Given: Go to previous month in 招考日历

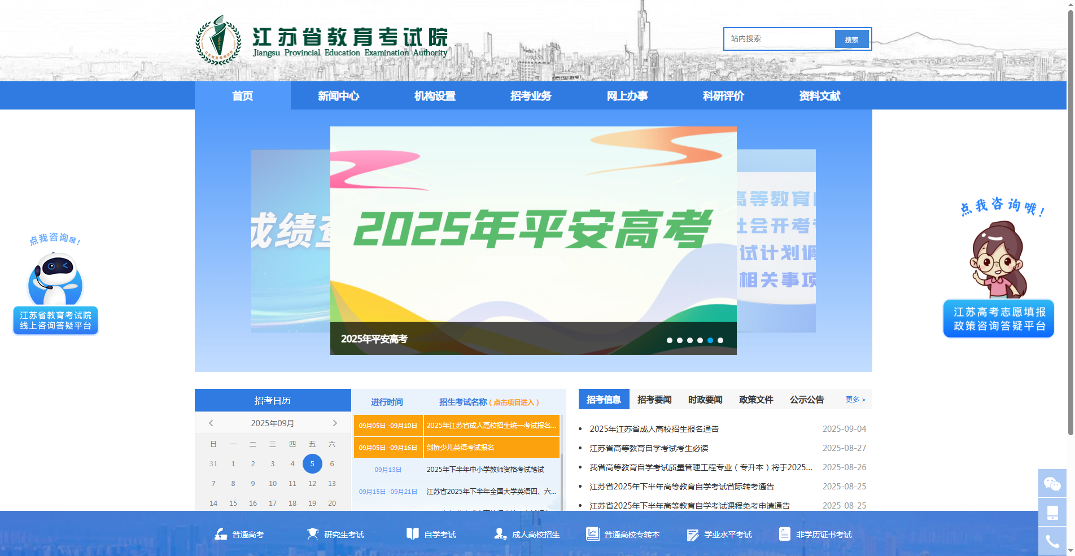Looking at the screenshot, I should coord(212,423).
